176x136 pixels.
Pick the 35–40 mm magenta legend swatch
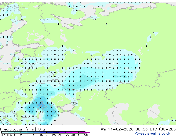coord(69,132)
